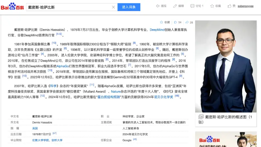This screenshot has width=261, height=147.
Task: Select the infobox value Demis Hassabis
Action: click(42, 122)
